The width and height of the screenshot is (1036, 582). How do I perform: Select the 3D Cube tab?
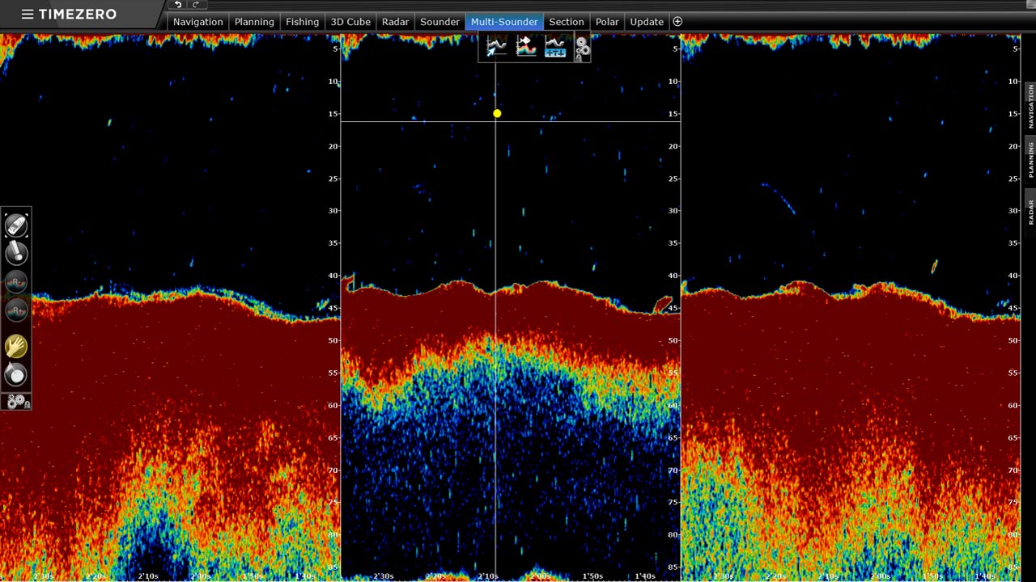pos(350,22)
